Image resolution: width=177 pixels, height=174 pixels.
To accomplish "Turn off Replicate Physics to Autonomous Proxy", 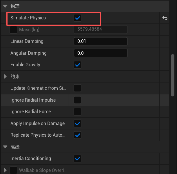I will point(77,135).
